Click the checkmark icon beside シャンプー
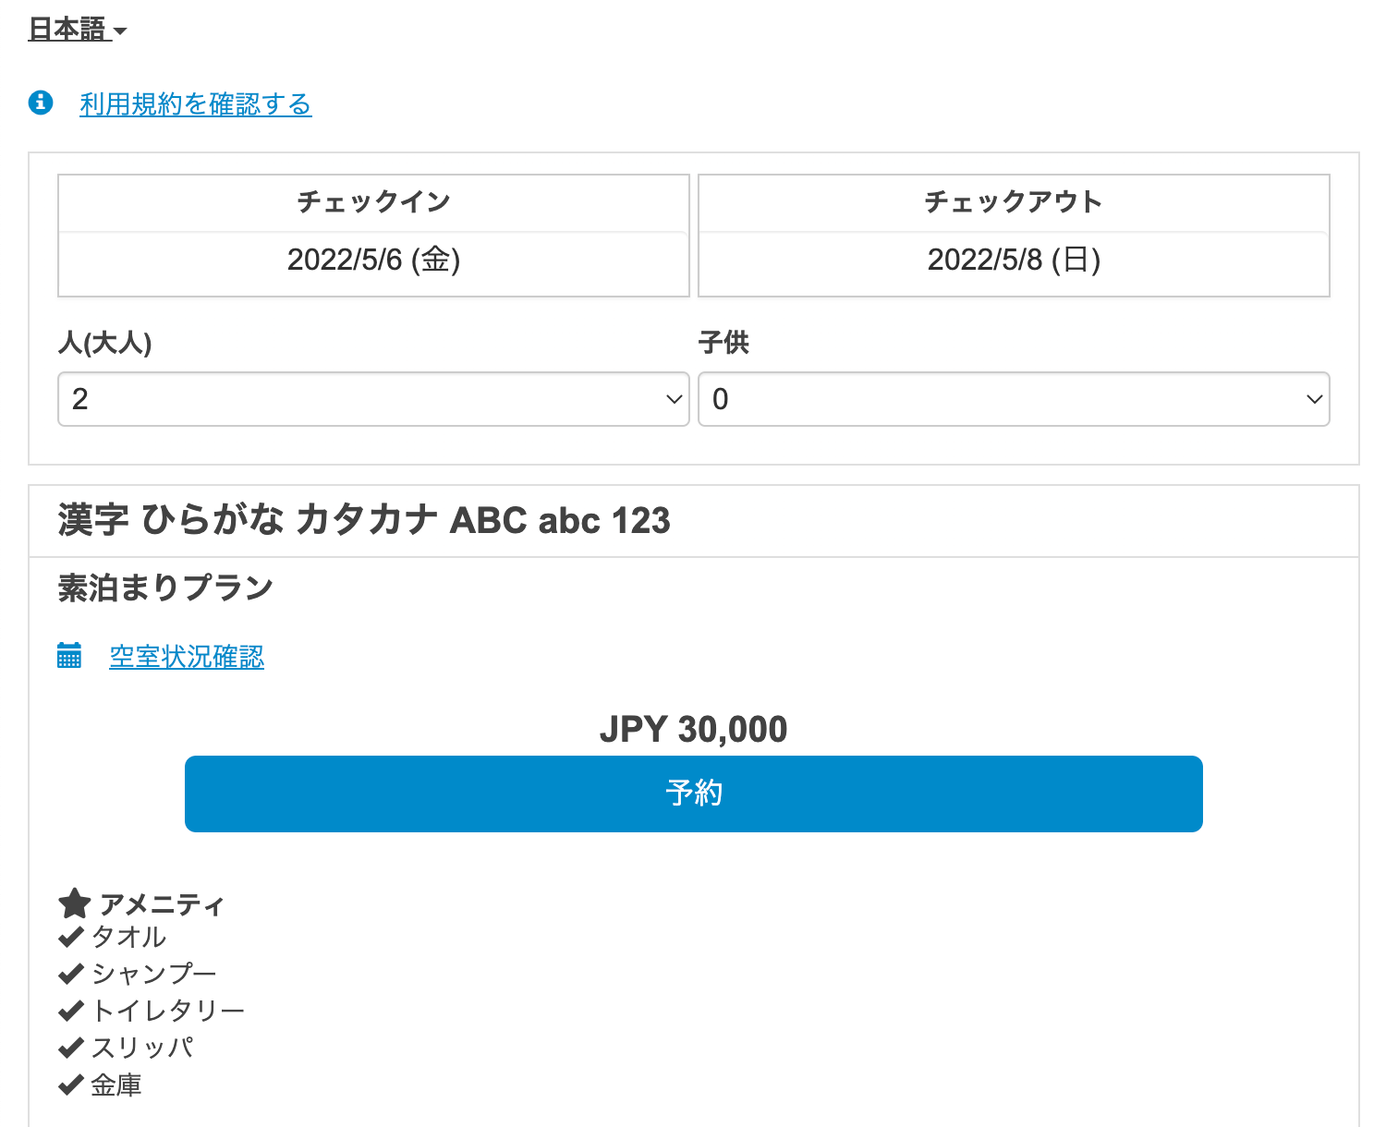This screenshot has width=1386, height=1127. [x=70, y=975]
